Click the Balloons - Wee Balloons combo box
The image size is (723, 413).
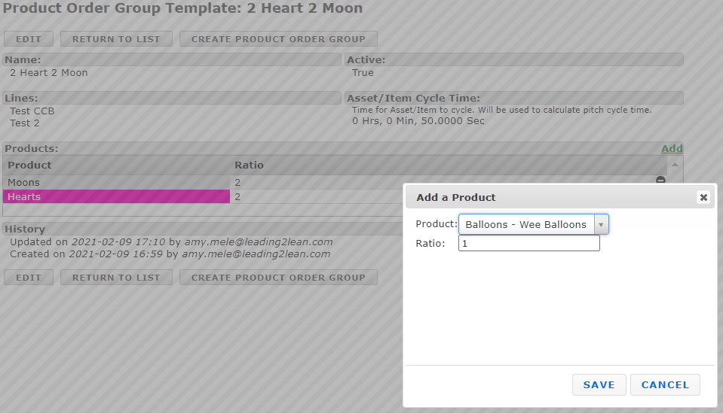(526, 224)
